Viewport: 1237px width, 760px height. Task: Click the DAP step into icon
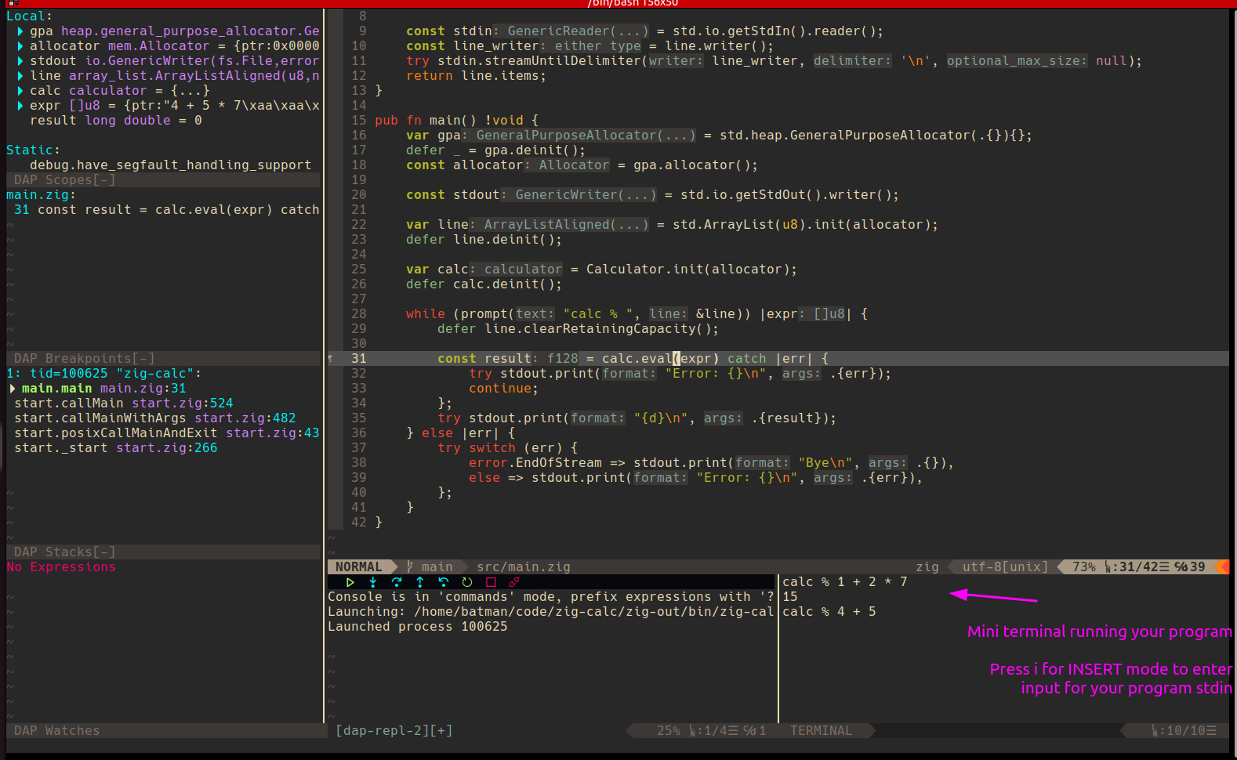[373, 582]
